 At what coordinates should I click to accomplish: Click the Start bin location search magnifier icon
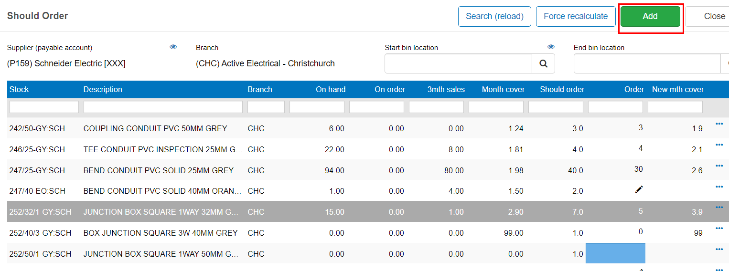pyautogui.click(x=543, y=63)
